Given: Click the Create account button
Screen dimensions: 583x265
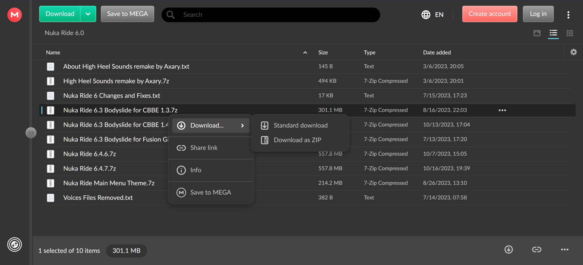Looking at the screenshot, I should click(490, 14).
